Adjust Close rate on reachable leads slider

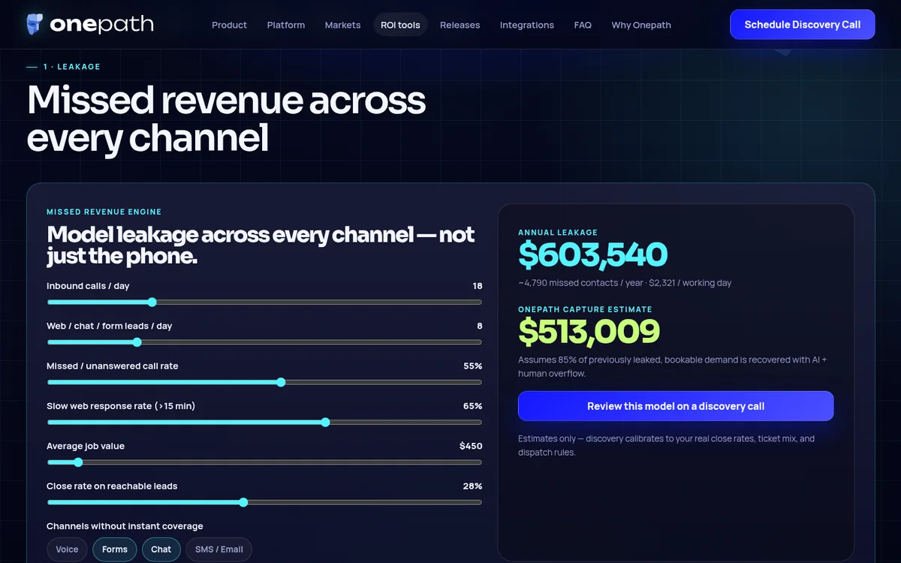[x=264, y=502]
